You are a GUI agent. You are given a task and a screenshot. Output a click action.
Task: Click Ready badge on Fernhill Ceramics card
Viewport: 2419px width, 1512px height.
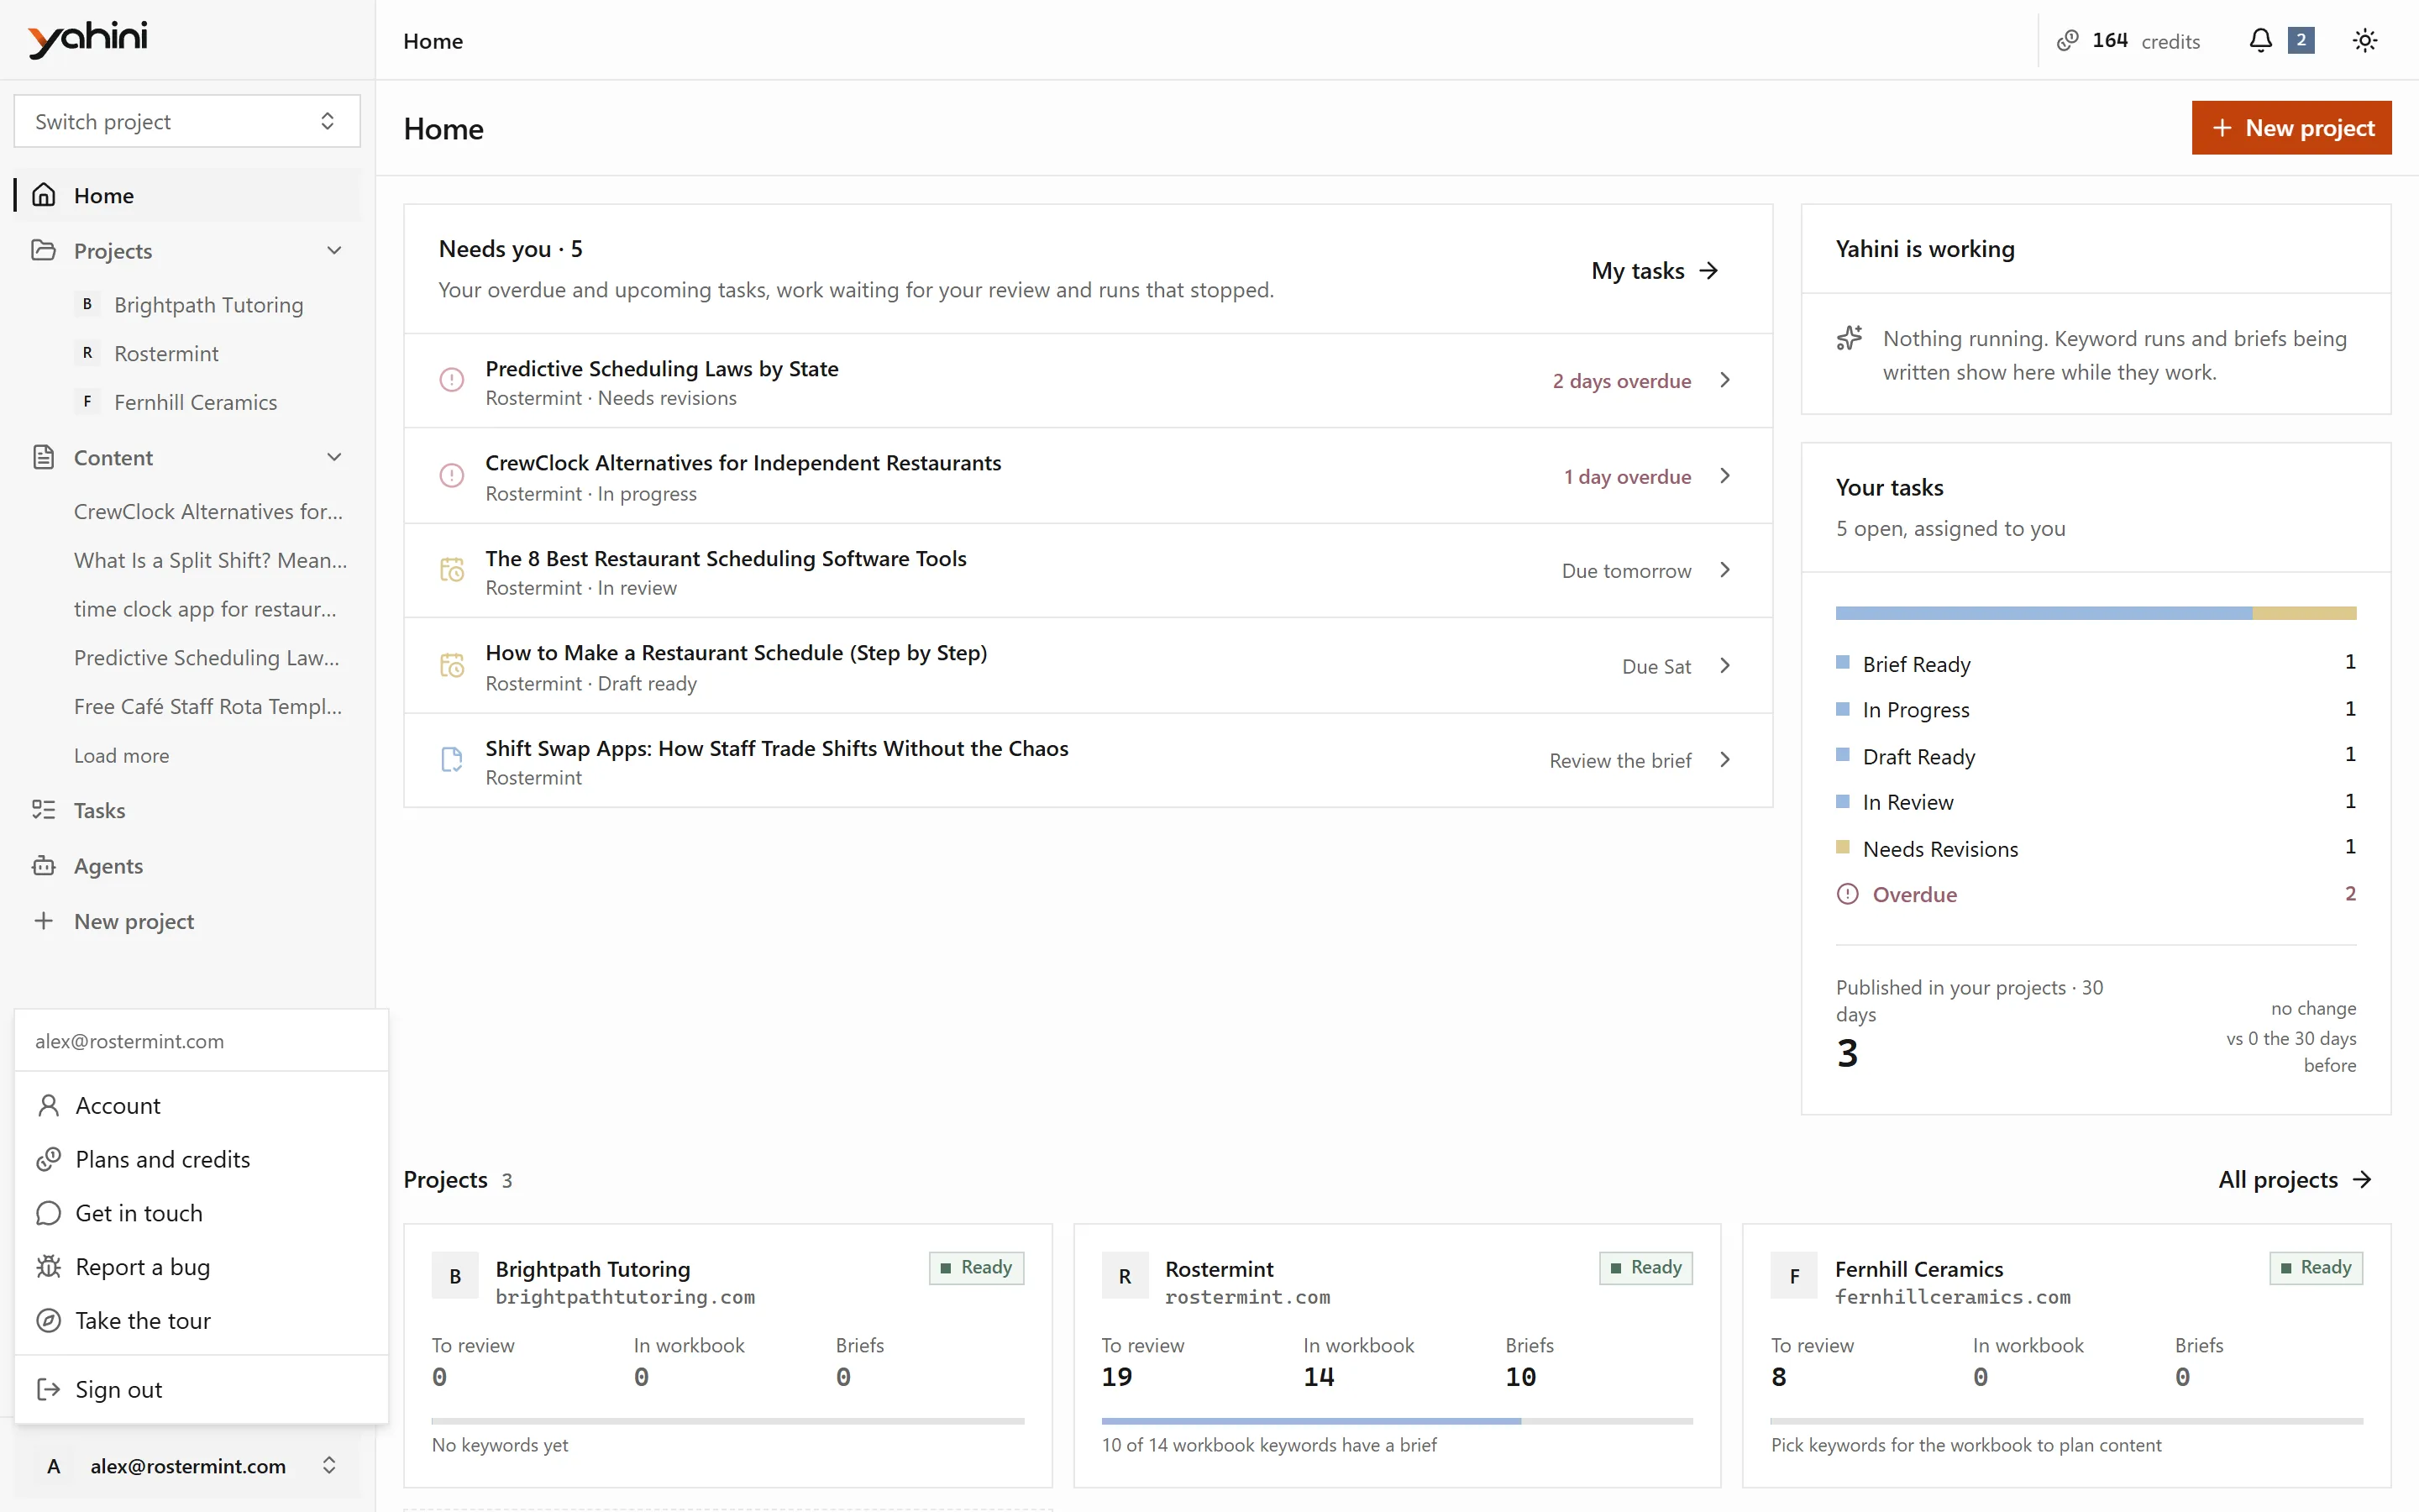pyautogui.click(x=2315, y=1268)
